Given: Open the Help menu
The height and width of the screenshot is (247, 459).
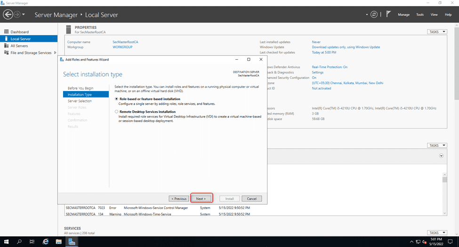Looking at the screenshot, I should tap(448, 15).
